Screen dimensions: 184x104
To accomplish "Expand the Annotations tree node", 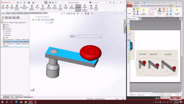I will tap(2, 29).
